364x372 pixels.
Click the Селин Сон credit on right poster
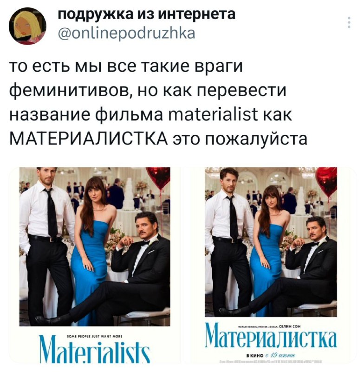point(290,326)
